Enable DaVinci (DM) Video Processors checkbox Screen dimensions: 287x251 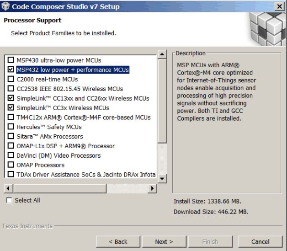point(11,155)
